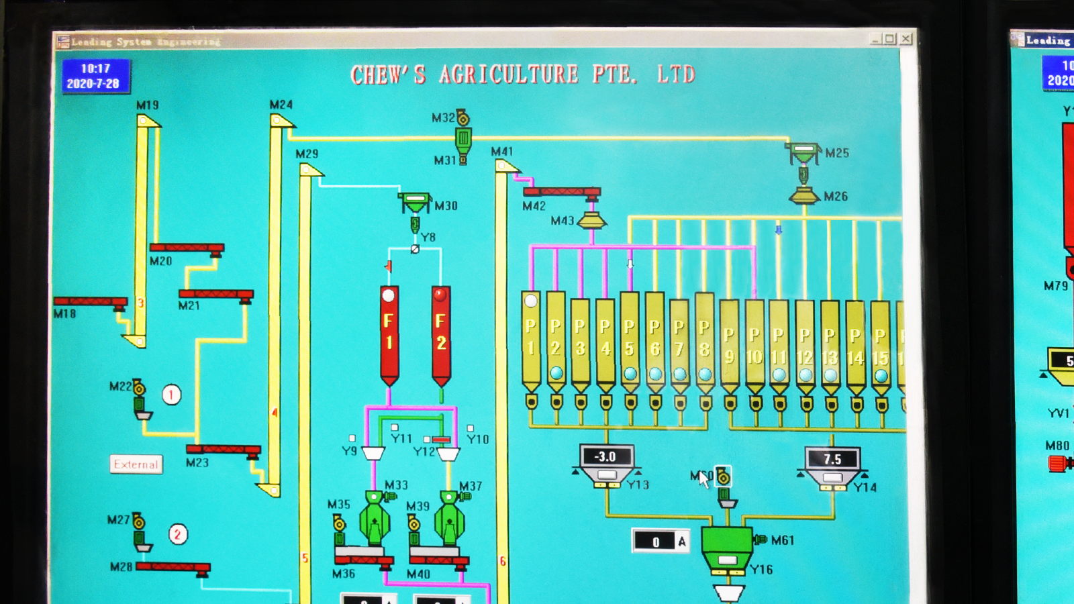The height and width of the screenshot is (604, 1074).
Task: Toggle bin P6 level indicator light
Action: 655,374
